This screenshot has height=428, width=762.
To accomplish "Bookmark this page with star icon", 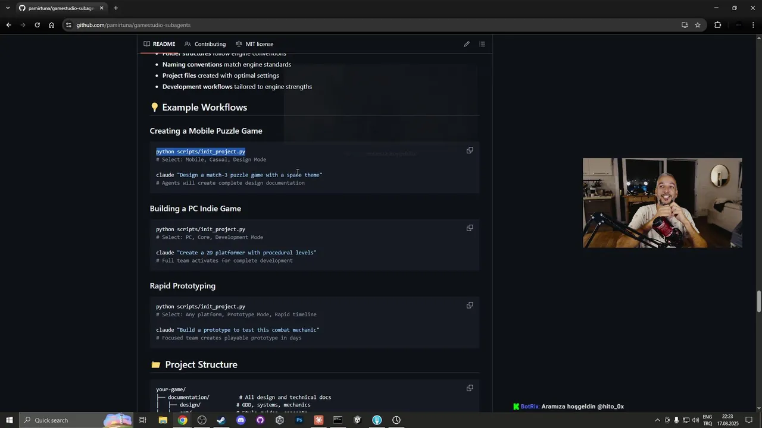I will (698, 25).
